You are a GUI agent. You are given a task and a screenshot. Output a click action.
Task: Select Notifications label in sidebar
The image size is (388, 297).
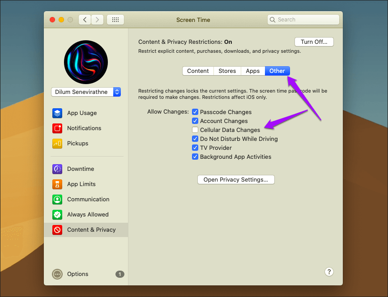pyautogui.click(x=84, y=128)
